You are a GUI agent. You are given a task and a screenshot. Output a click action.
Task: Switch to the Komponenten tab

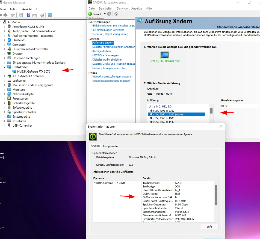(x=111, y=146)
